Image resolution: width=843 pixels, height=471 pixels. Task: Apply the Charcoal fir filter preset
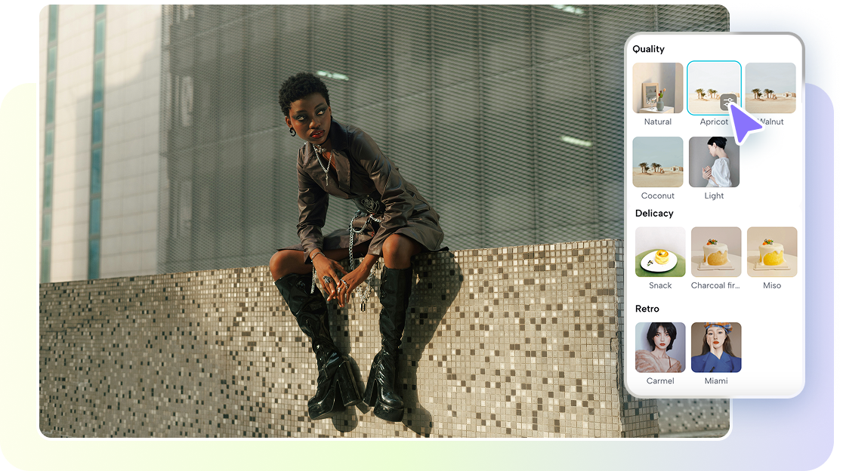point(715,251)
